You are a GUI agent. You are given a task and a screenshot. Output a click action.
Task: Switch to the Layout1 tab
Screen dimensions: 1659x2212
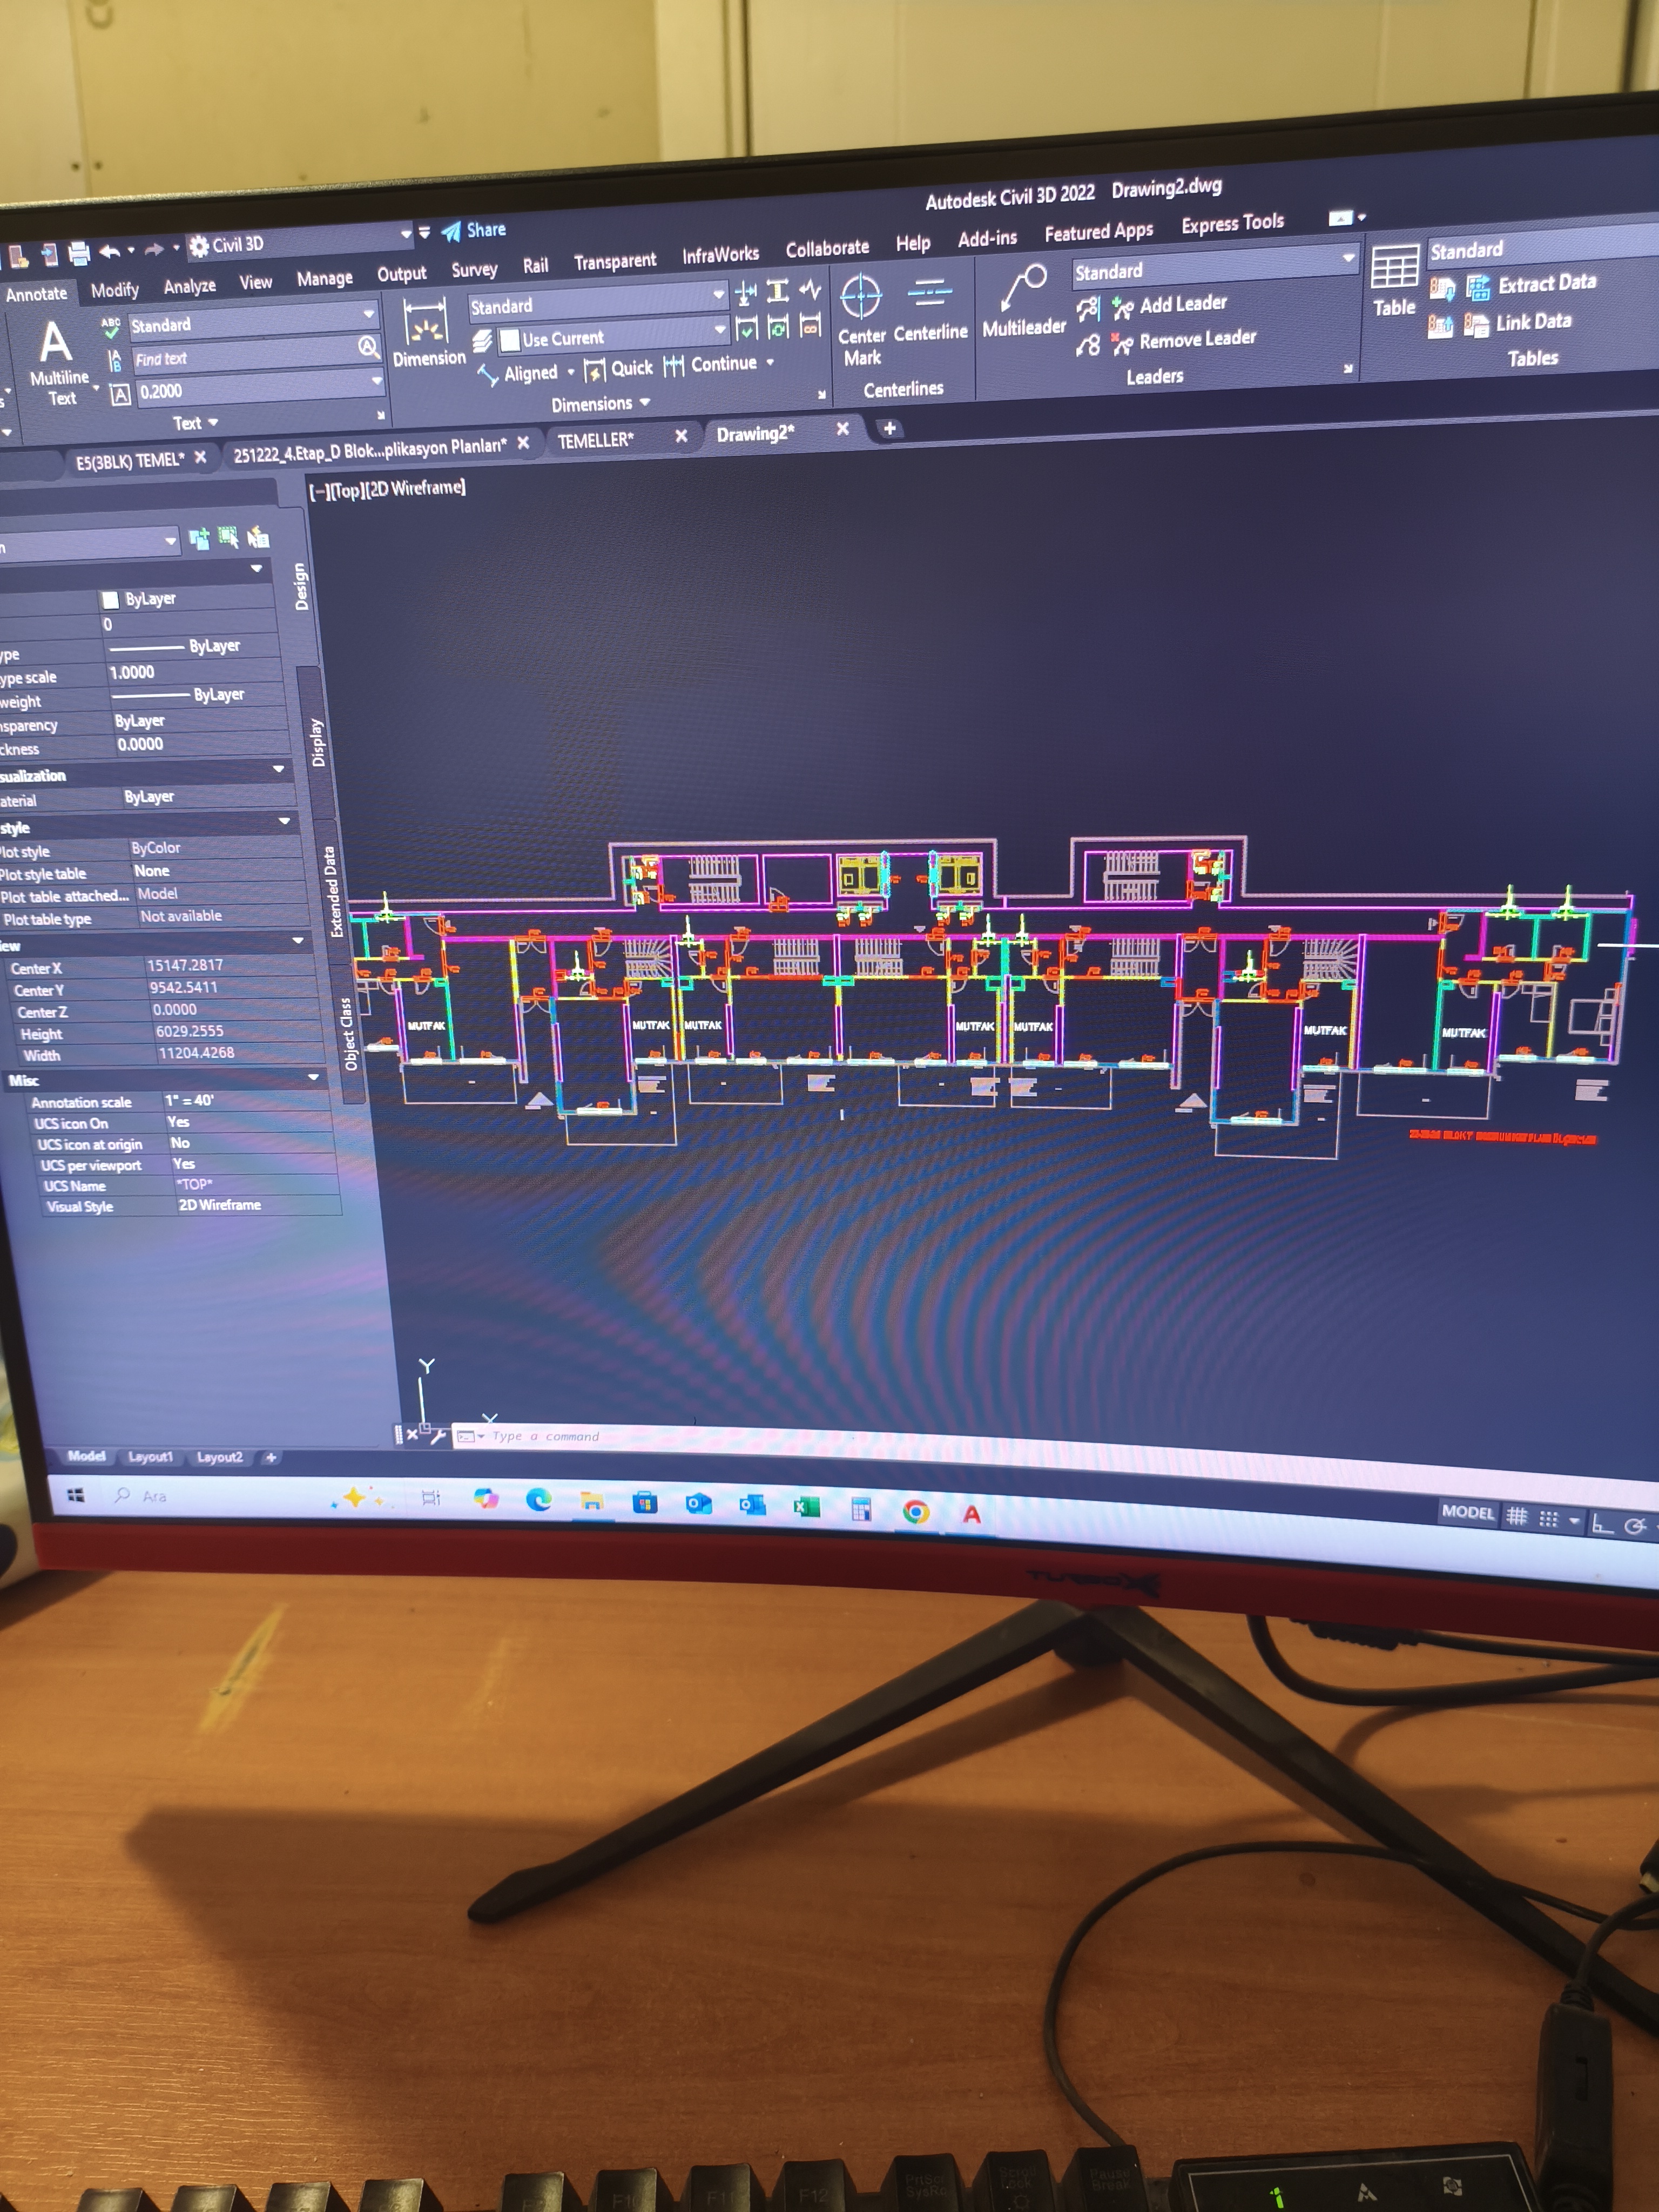tap(150, 1457)
